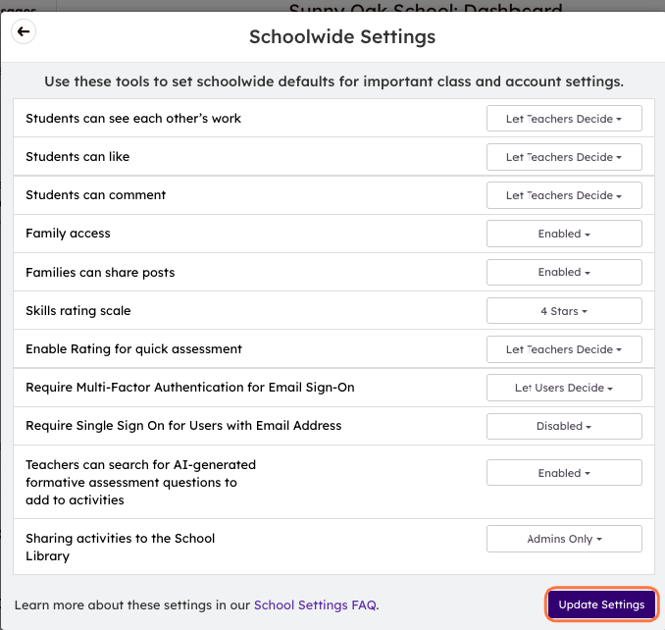
Task: Open 'Enable Rating for quick assessment' dropdown
Action: [564, 349]
